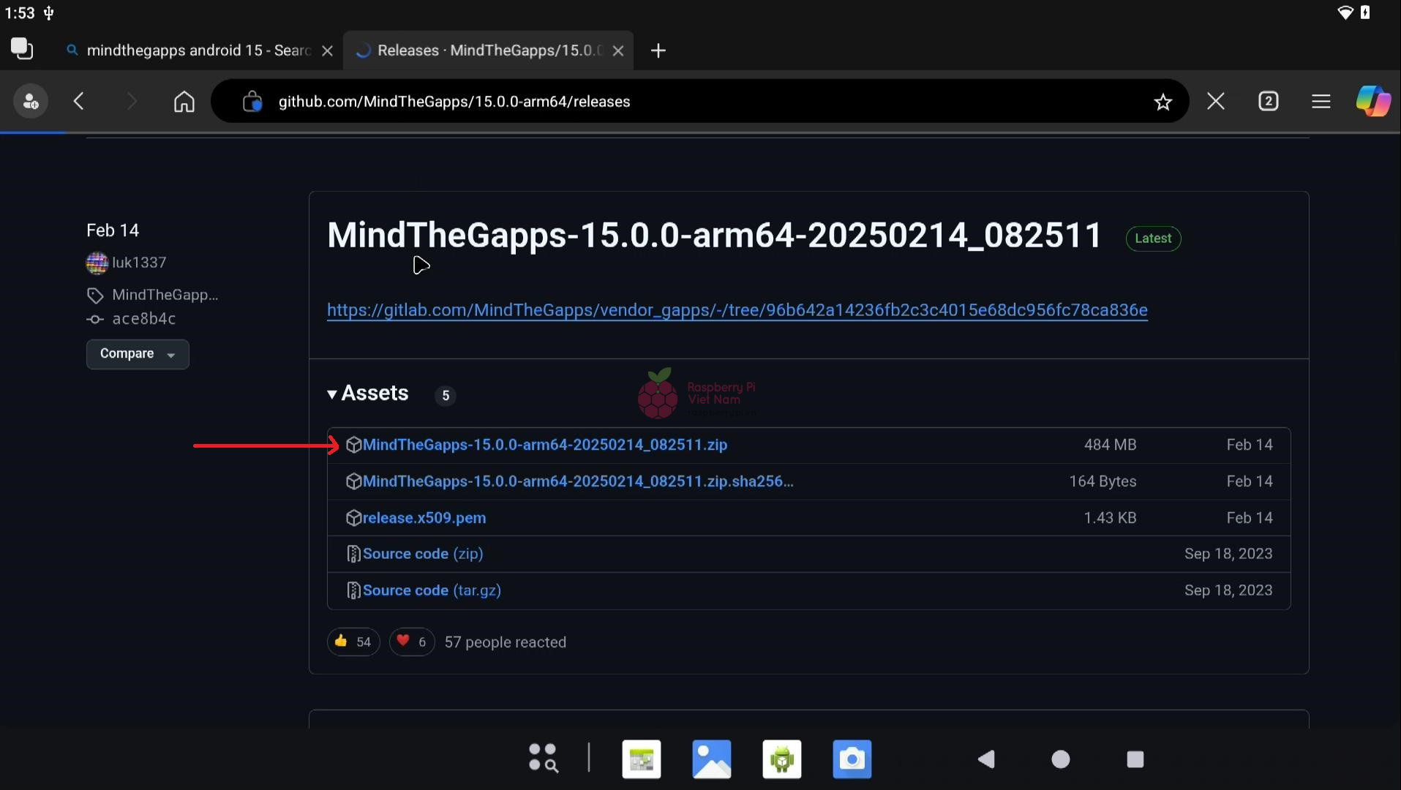Image resolution: width=1401 pixels, height=790 pixels.
Task: Go forward with the forward arrow
Action: (132, 101)
